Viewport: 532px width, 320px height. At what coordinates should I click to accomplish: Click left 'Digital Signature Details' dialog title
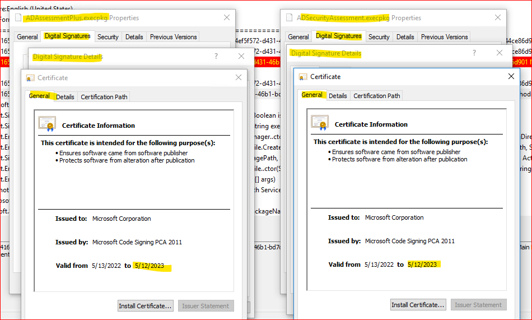[x=68, y=57]
